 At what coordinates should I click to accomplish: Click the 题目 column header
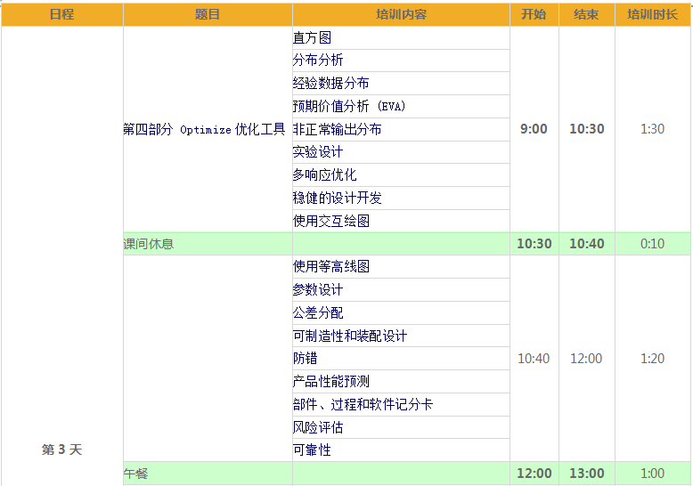coord(207,14)
